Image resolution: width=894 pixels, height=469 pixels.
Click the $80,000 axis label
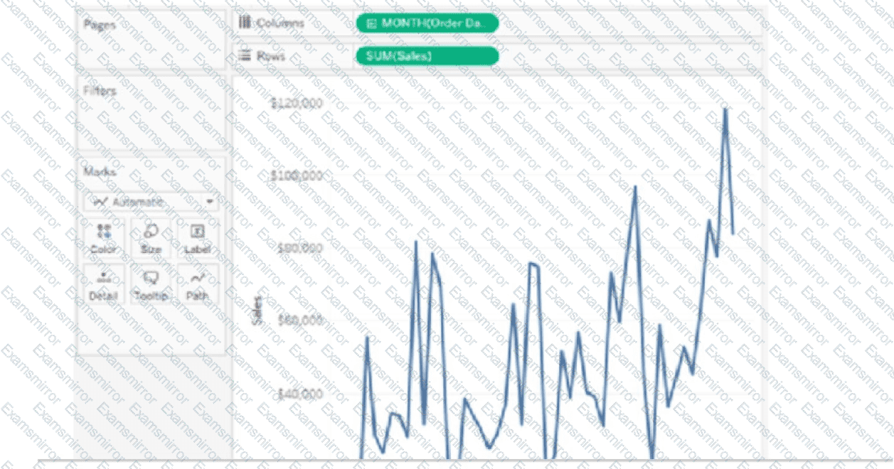[299, 248]
